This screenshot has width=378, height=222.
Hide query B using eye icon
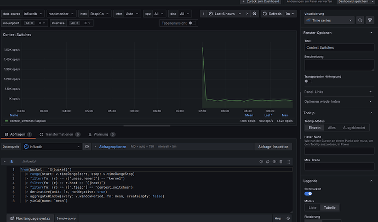274,161
